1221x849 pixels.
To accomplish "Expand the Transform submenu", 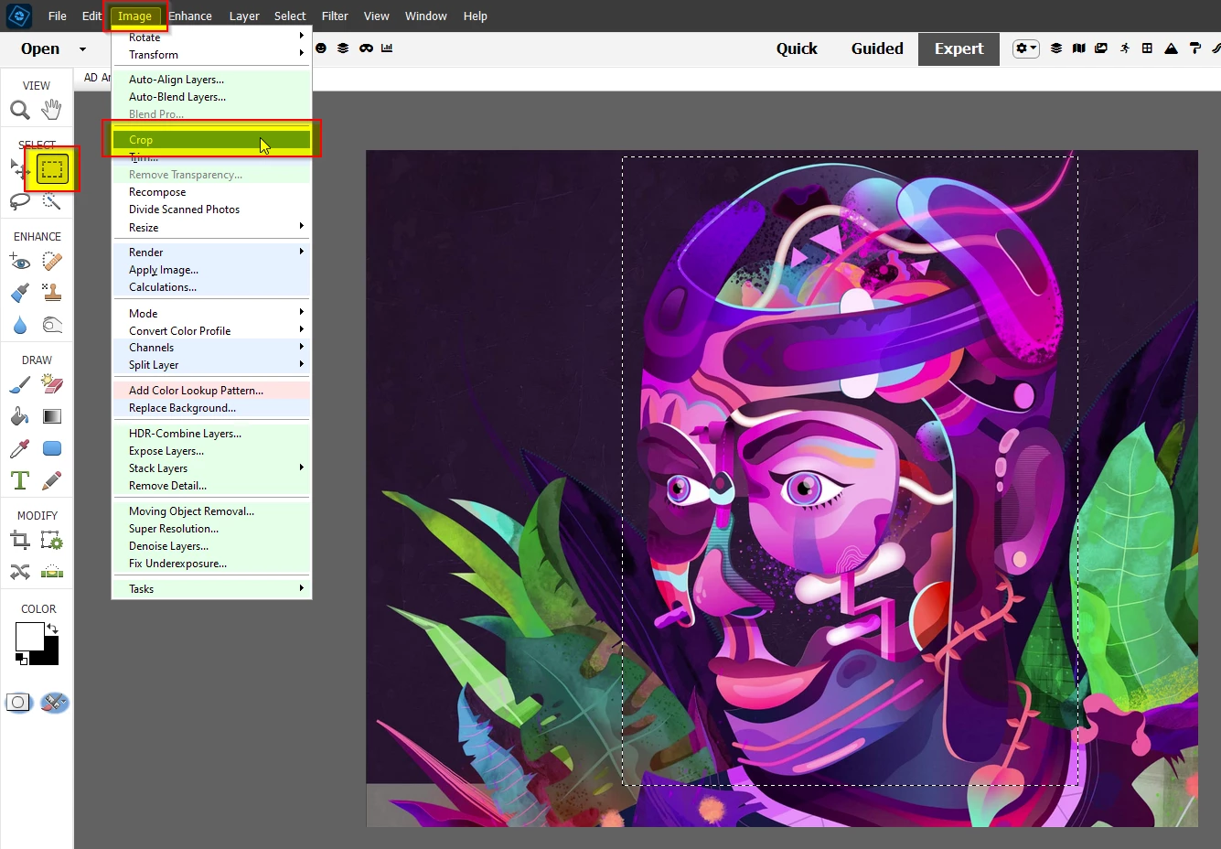I will click(211, 55).
